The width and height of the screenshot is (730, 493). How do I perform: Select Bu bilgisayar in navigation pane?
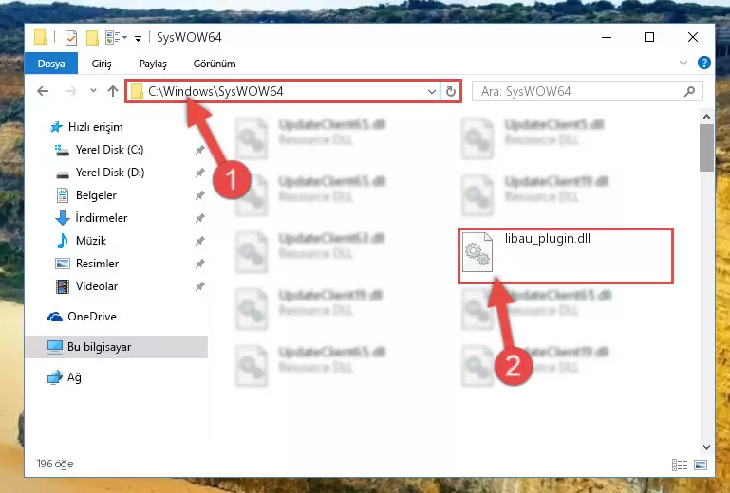pyautogui.click(x=117, y=347)
